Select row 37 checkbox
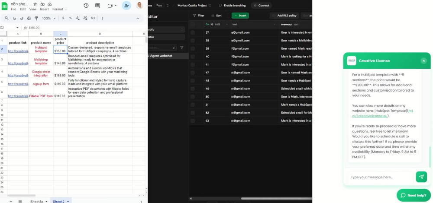The height and width of the screenshot is (203, 433). [x=193, y=32]
